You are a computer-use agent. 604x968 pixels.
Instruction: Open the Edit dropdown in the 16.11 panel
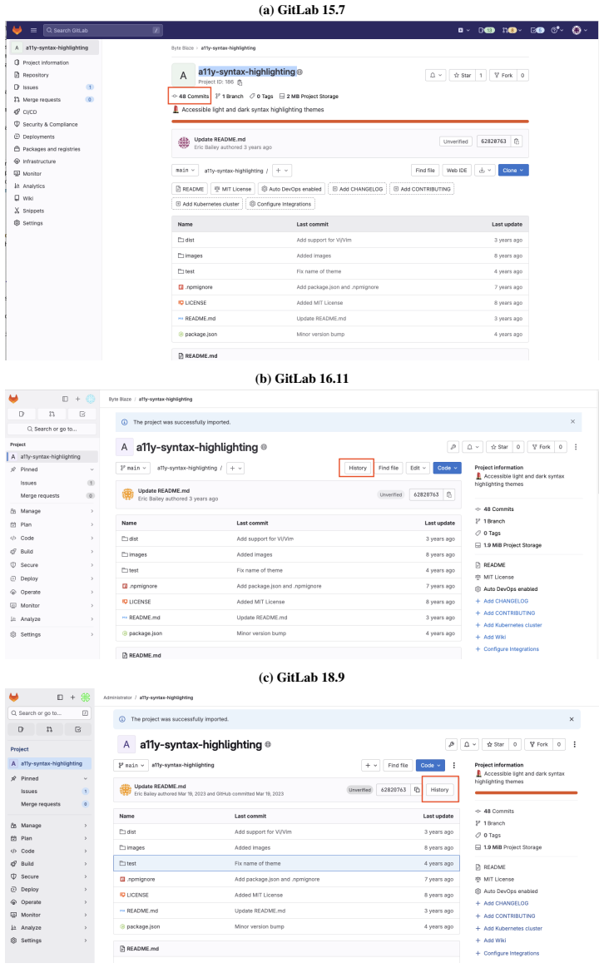pyautogui.click(x=418, y=468)
